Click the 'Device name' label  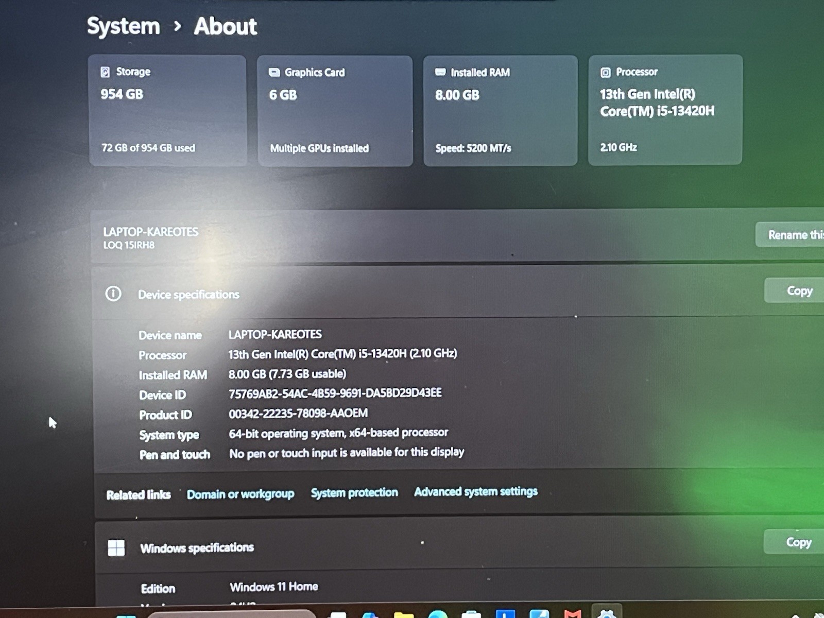click(170, 335)
